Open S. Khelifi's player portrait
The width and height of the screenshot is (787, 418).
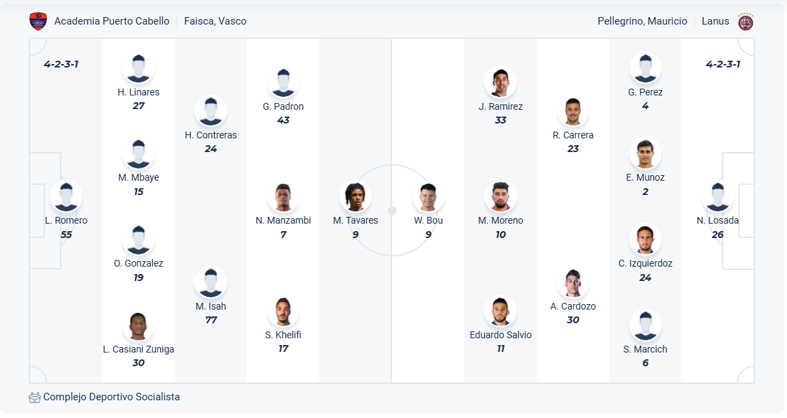click(283, 312)
